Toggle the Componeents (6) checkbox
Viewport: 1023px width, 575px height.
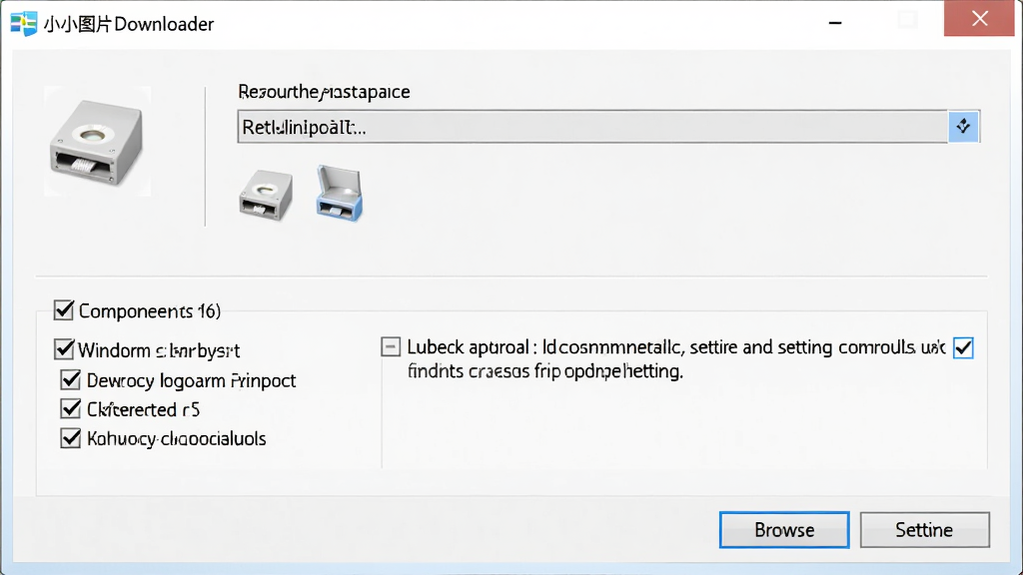(63, 310)
